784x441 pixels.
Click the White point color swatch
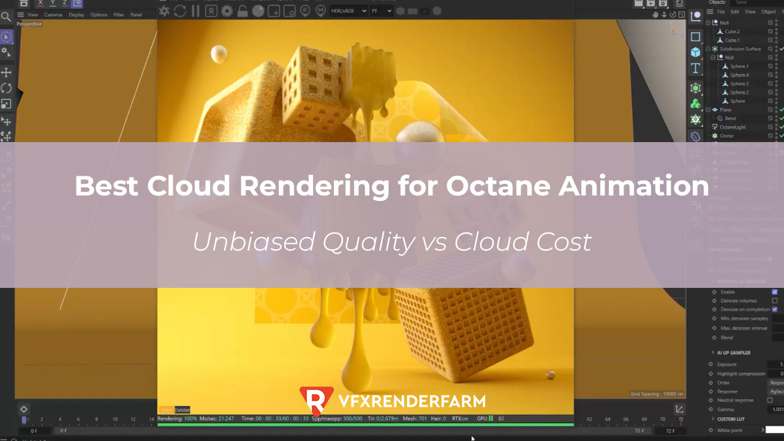[x=775, y=430]
